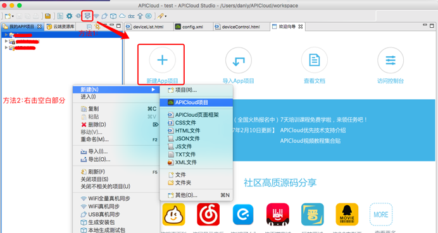Open the welcome wizard signpost toolbar icon
Screen dimensions: 438x233
pos(87,16)
